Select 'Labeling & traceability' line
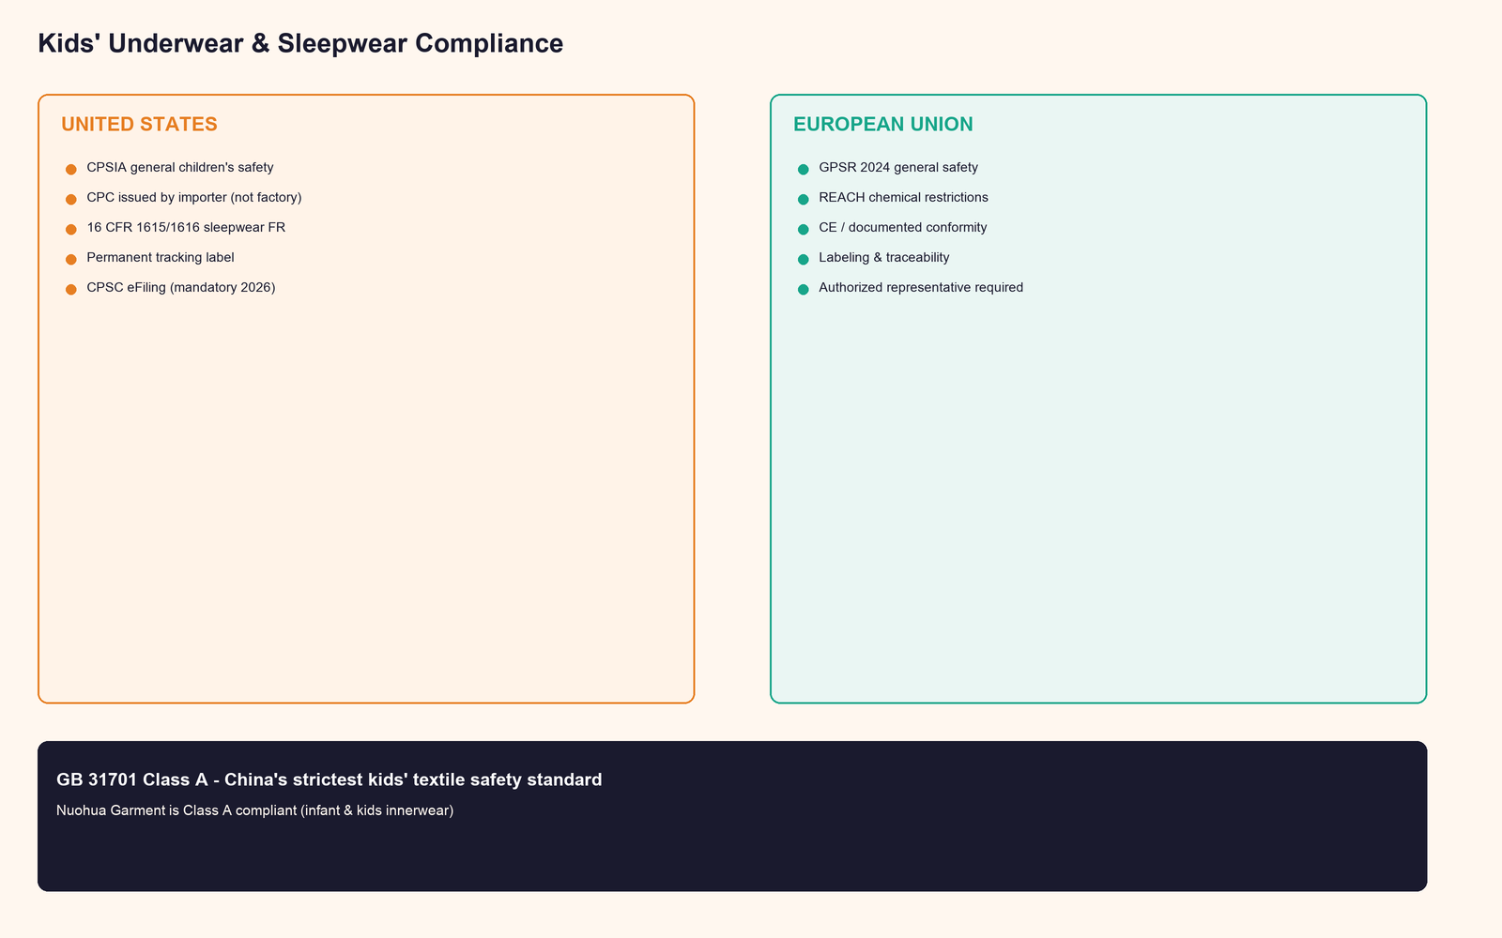The width and height of the screenshot is (1502, 938). pyautogui.click(x=884, y=258)
